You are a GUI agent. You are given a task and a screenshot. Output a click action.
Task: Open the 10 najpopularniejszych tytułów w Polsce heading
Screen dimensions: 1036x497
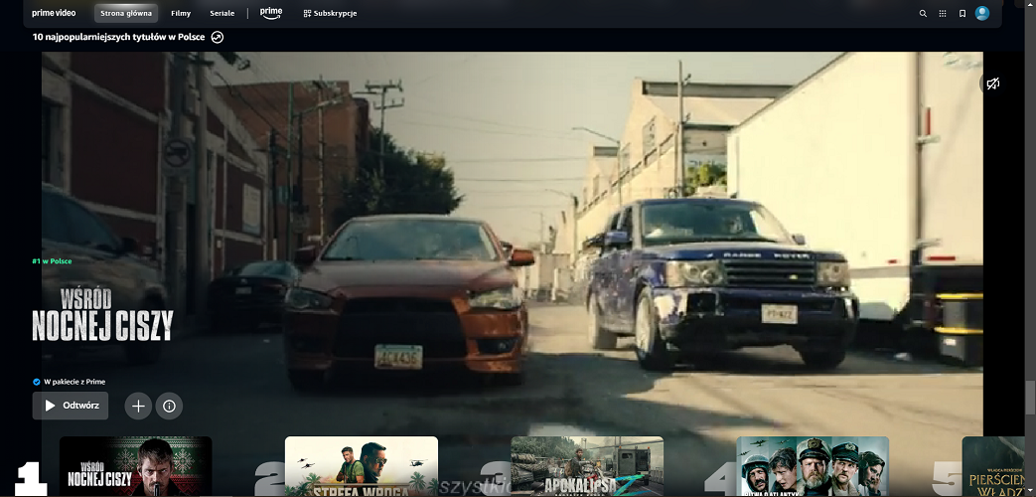120,37
